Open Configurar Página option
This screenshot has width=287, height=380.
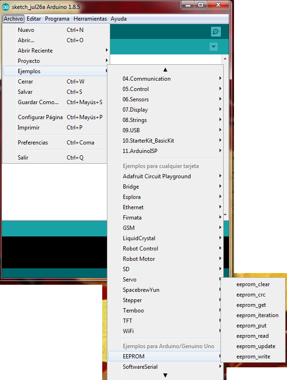tap(55, 117)
